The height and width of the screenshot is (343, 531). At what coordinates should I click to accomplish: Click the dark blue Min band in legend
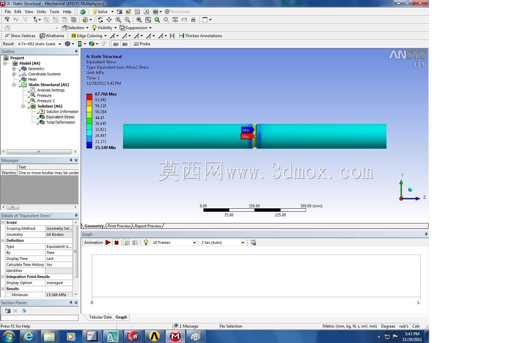(x=89, y=145)
